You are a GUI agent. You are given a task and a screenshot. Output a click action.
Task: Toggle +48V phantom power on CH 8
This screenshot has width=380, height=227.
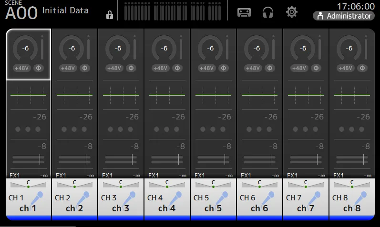click(345, 68)
